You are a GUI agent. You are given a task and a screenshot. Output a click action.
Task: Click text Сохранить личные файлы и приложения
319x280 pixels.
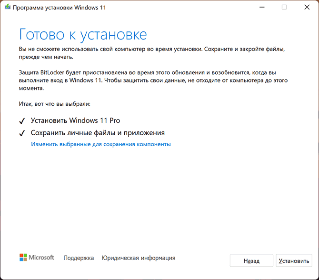pos(98,133)
